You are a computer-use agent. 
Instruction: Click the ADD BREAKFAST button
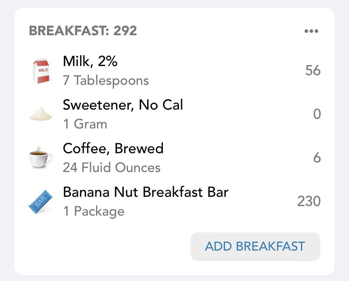click(255, 246)
